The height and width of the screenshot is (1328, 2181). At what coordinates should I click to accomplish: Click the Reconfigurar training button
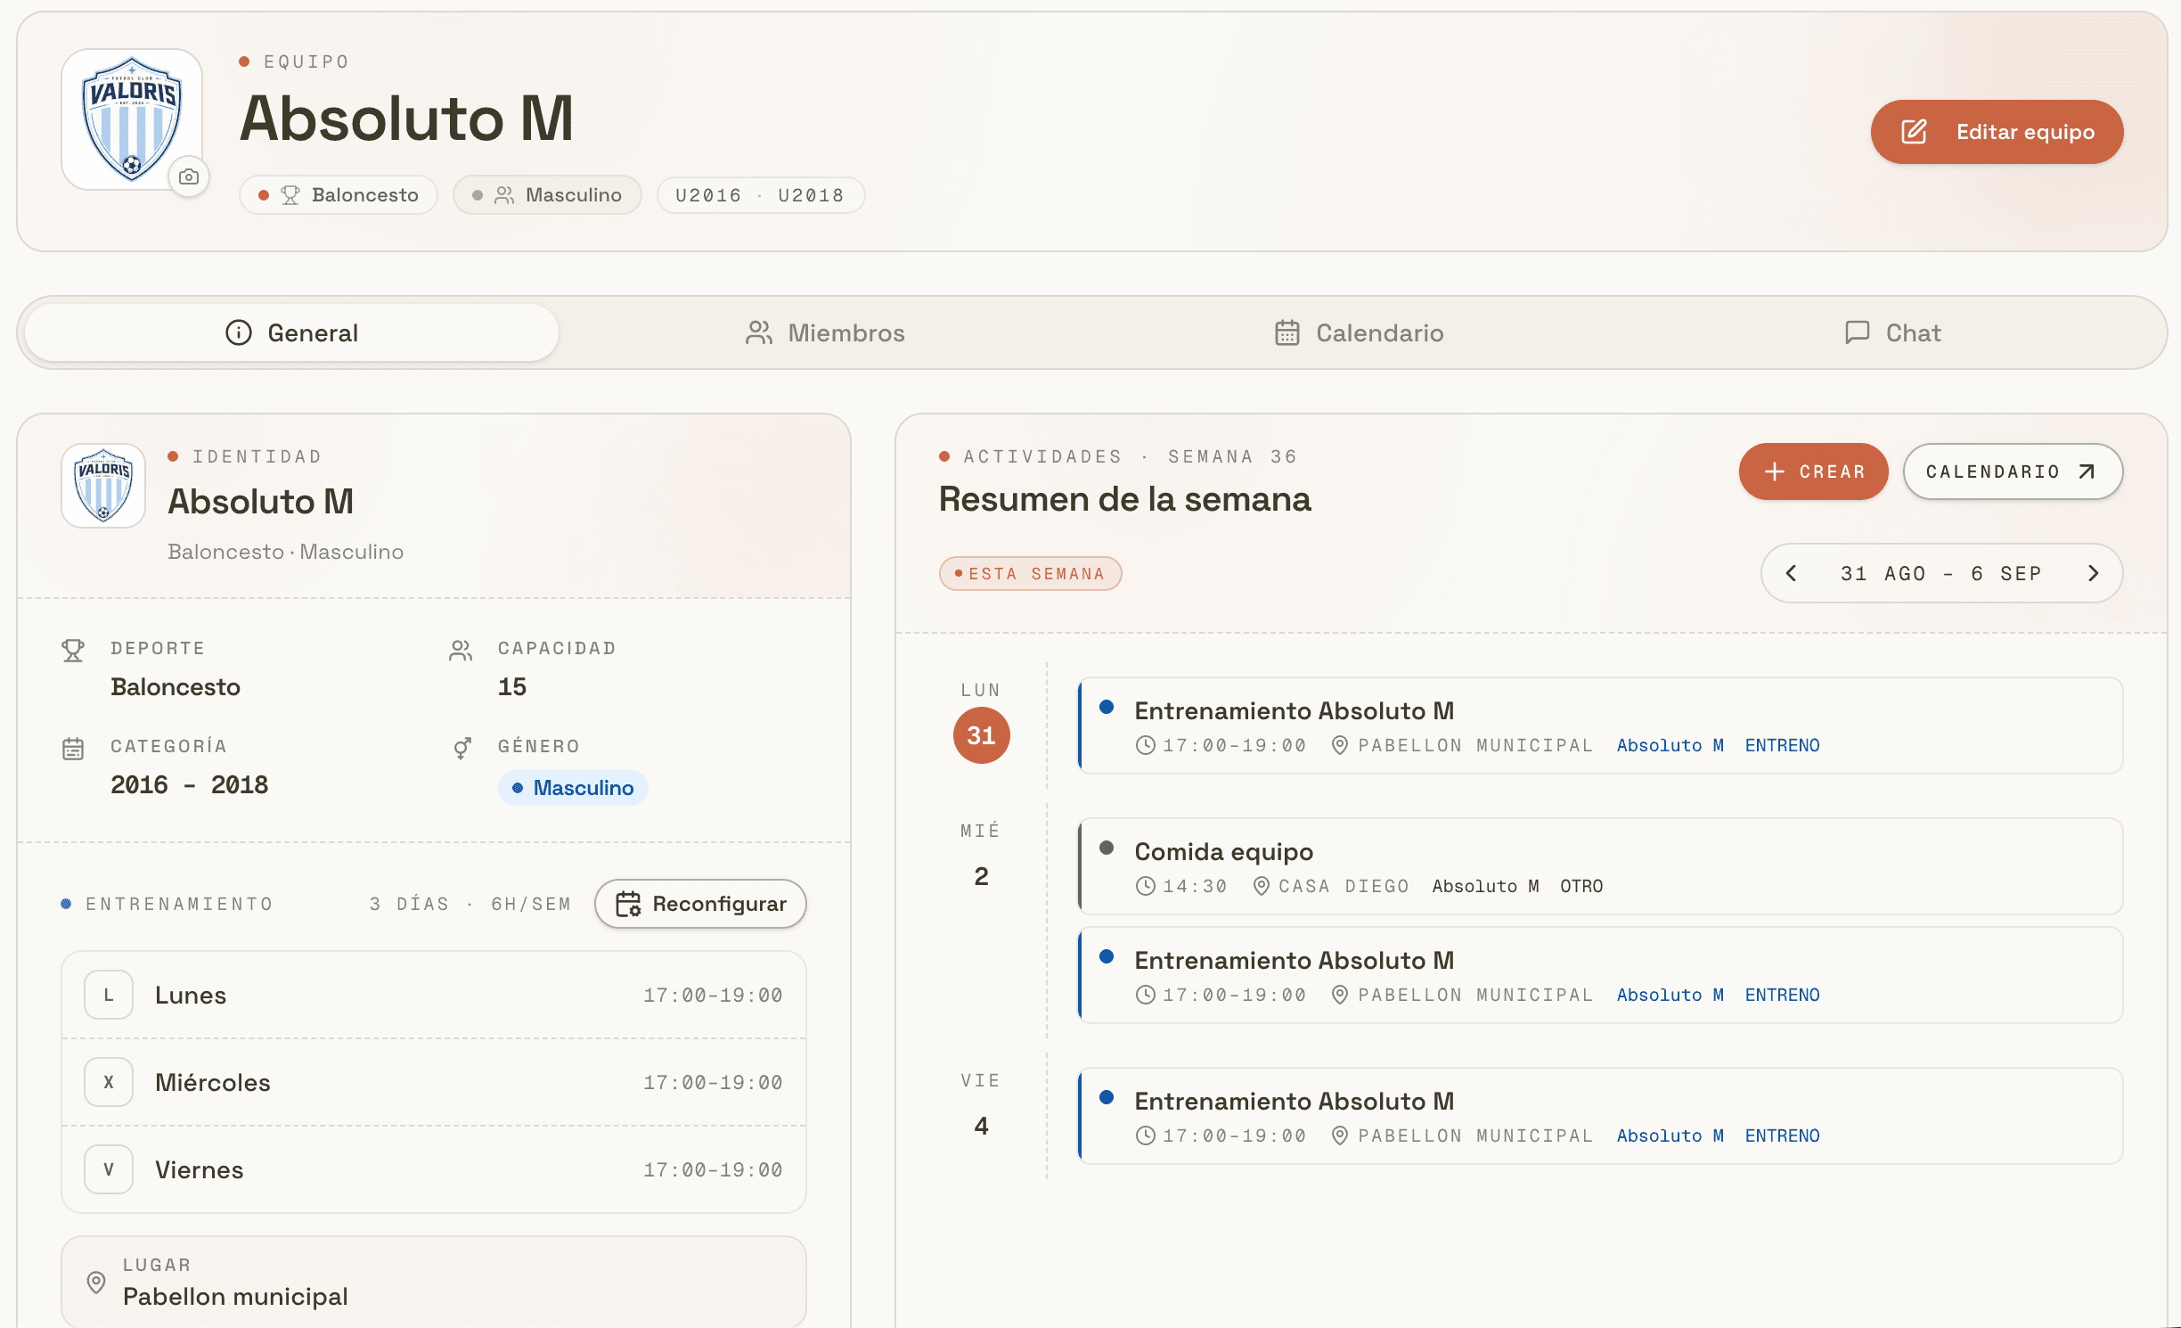pyautogui.click(x=700, y=904)
